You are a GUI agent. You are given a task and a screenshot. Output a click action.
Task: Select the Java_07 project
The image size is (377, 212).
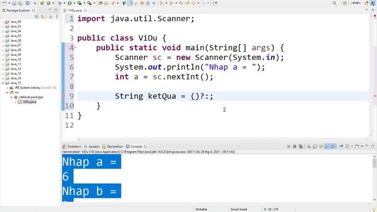pyautogui.click(x=16, y=45)
